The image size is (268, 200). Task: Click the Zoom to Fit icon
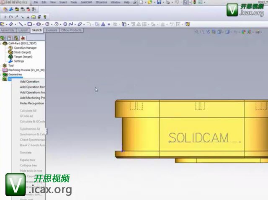pyautogui.click(x=197, y=32)
